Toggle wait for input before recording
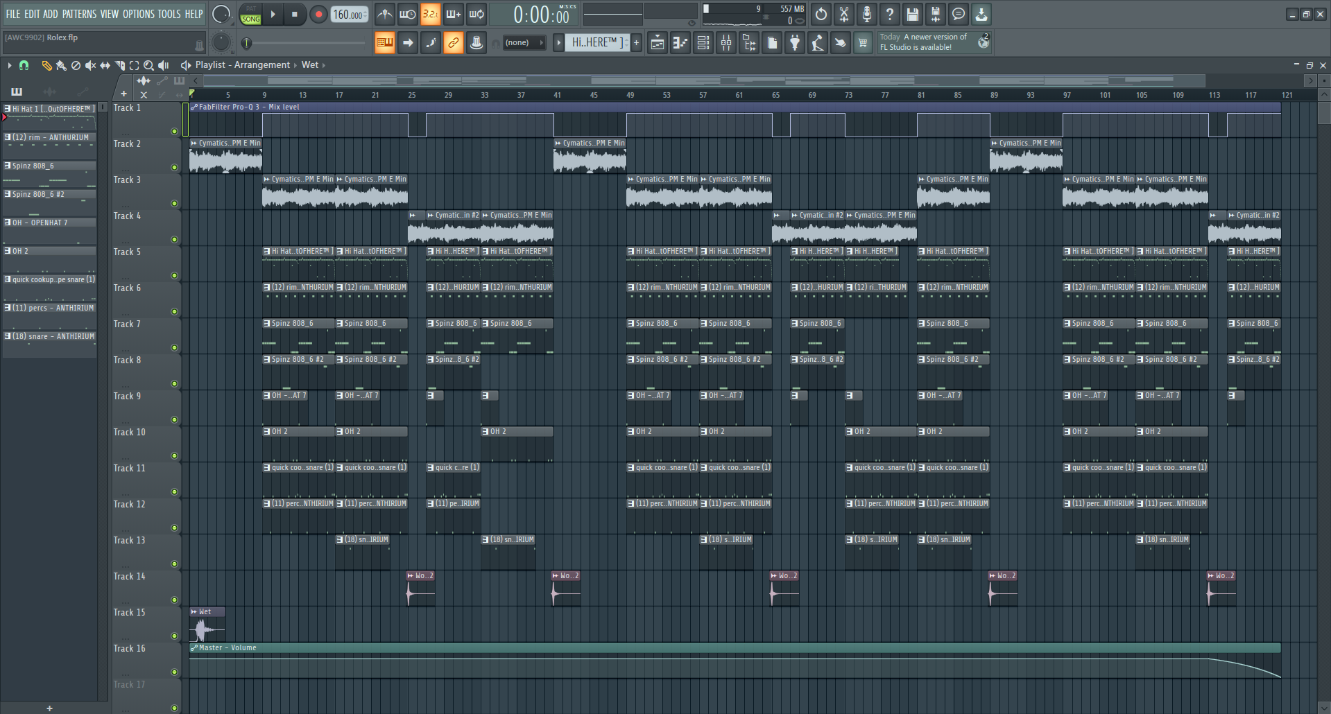The height and width of the screenshot is (714, 1331). (408, 14)
